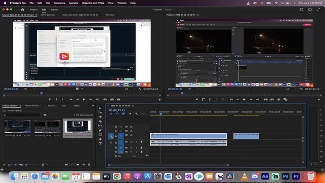325x183 pixels.
Task: Open Graphics and Titles menu
Action: point(93,3)
